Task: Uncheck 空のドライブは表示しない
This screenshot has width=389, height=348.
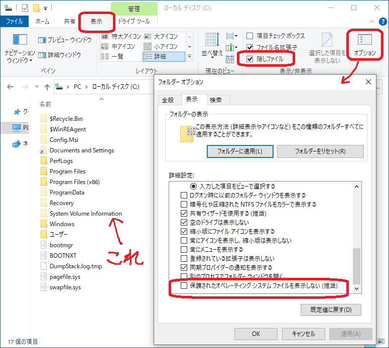Action: (184, 222)
